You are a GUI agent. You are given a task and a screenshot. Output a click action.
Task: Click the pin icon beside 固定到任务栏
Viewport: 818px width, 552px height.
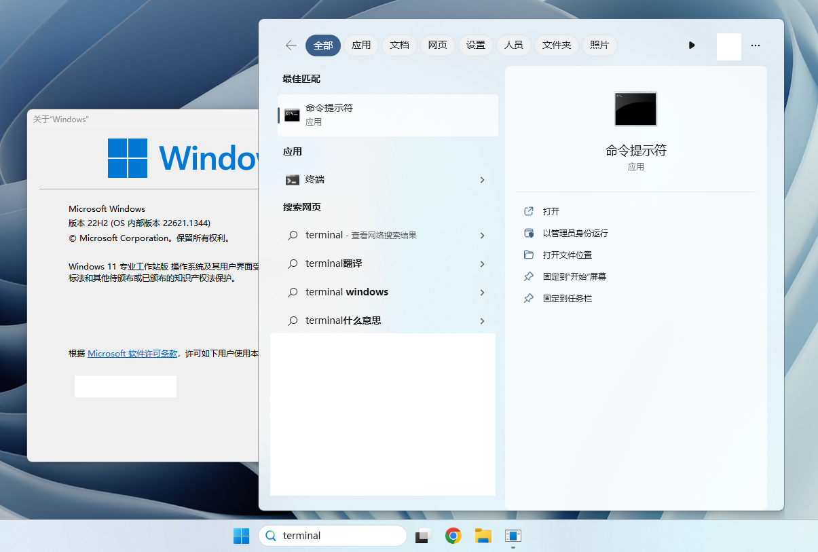tap(529, 299)
